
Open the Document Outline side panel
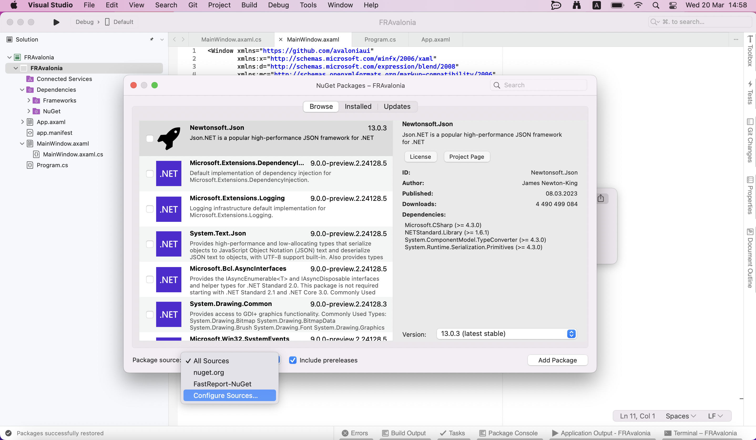coord(750,258)
